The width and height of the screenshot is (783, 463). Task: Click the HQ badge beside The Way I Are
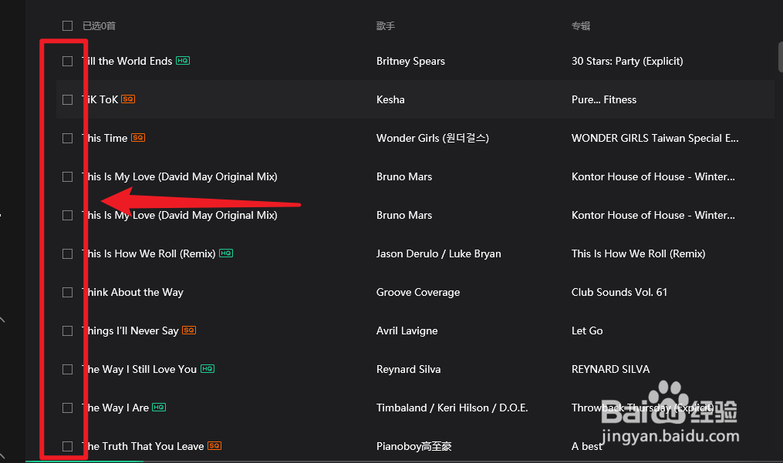point(159,408)
